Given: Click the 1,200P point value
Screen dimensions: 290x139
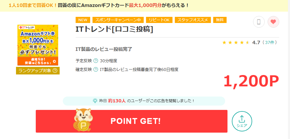Looking at the screenshot, I should (251, 81).
